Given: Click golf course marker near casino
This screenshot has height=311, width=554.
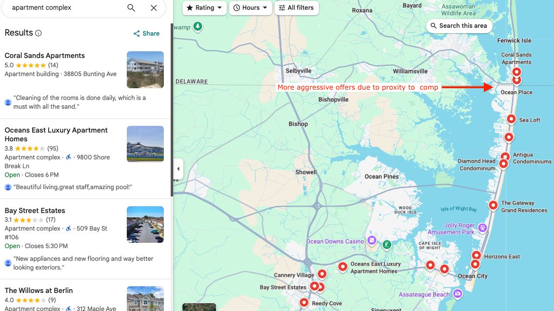Looking at the screenshot, I should 387,244.
